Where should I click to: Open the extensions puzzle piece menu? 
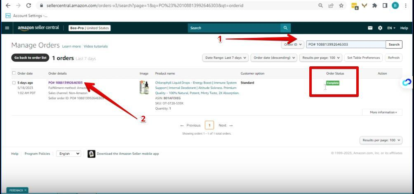coord(374,5)
